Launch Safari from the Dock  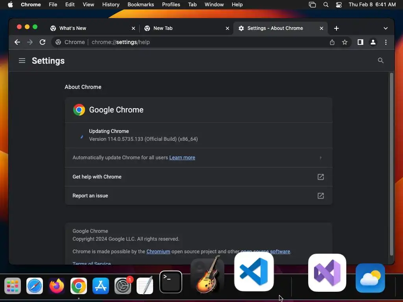tap(35, 286)
